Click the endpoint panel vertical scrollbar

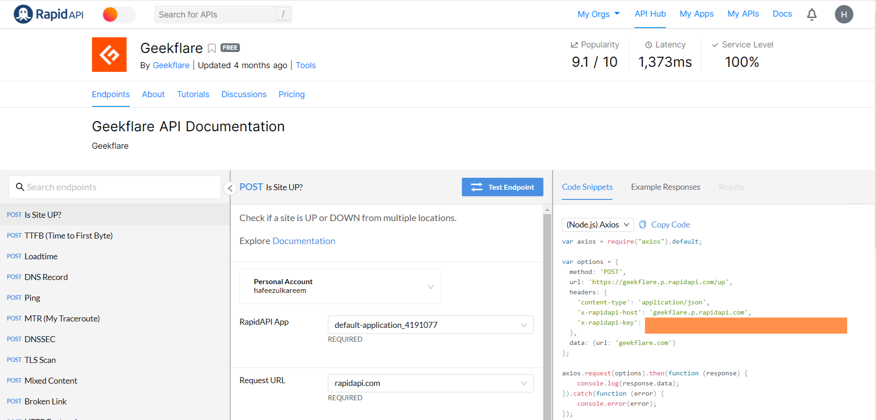pos(547,313)
